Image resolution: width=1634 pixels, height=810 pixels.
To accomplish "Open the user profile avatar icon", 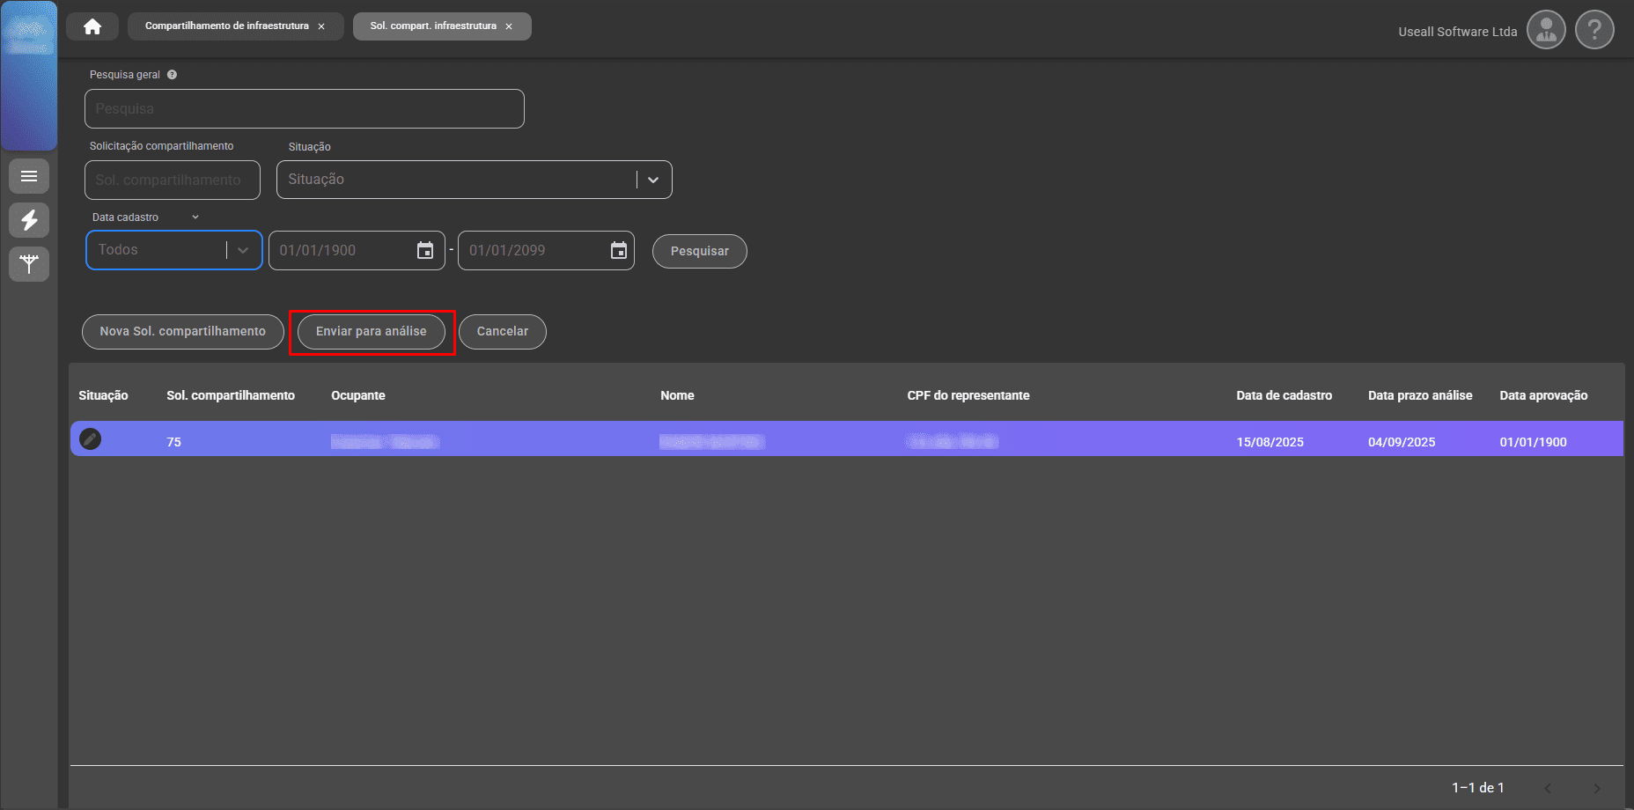I will click(x=1546, y=31).
